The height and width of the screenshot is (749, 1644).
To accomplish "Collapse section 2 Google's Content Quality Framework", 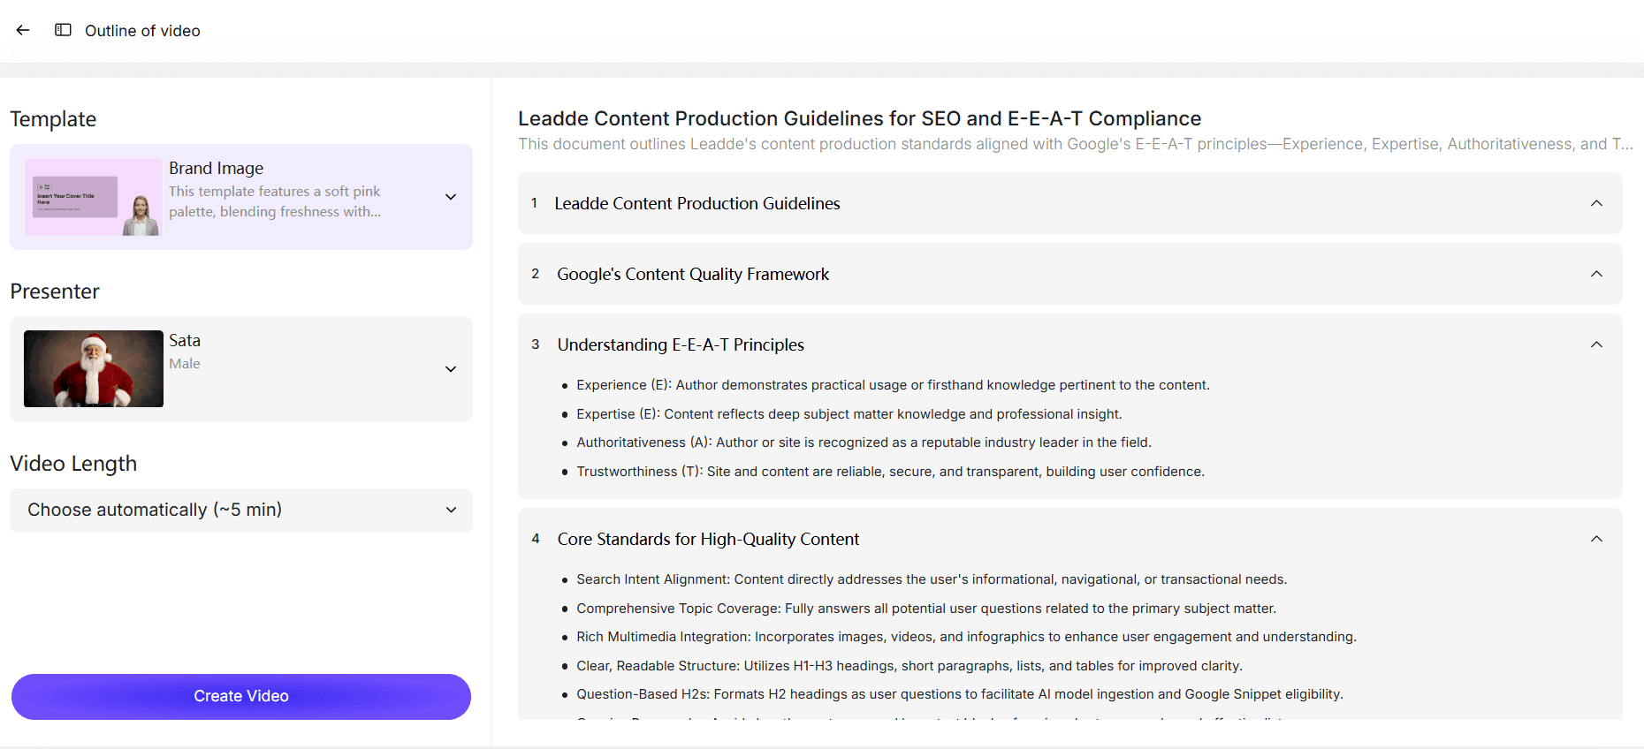I will [x=1595, y=274].
